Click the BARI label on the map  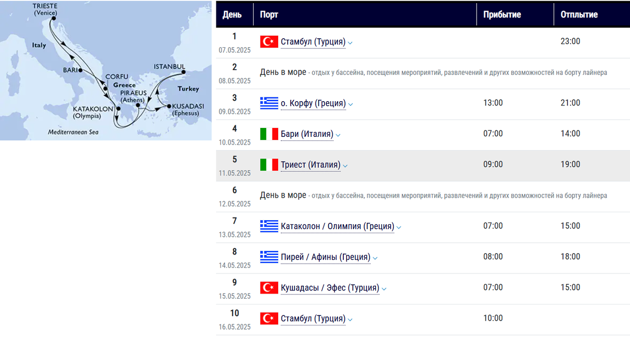tap(70, 70)
